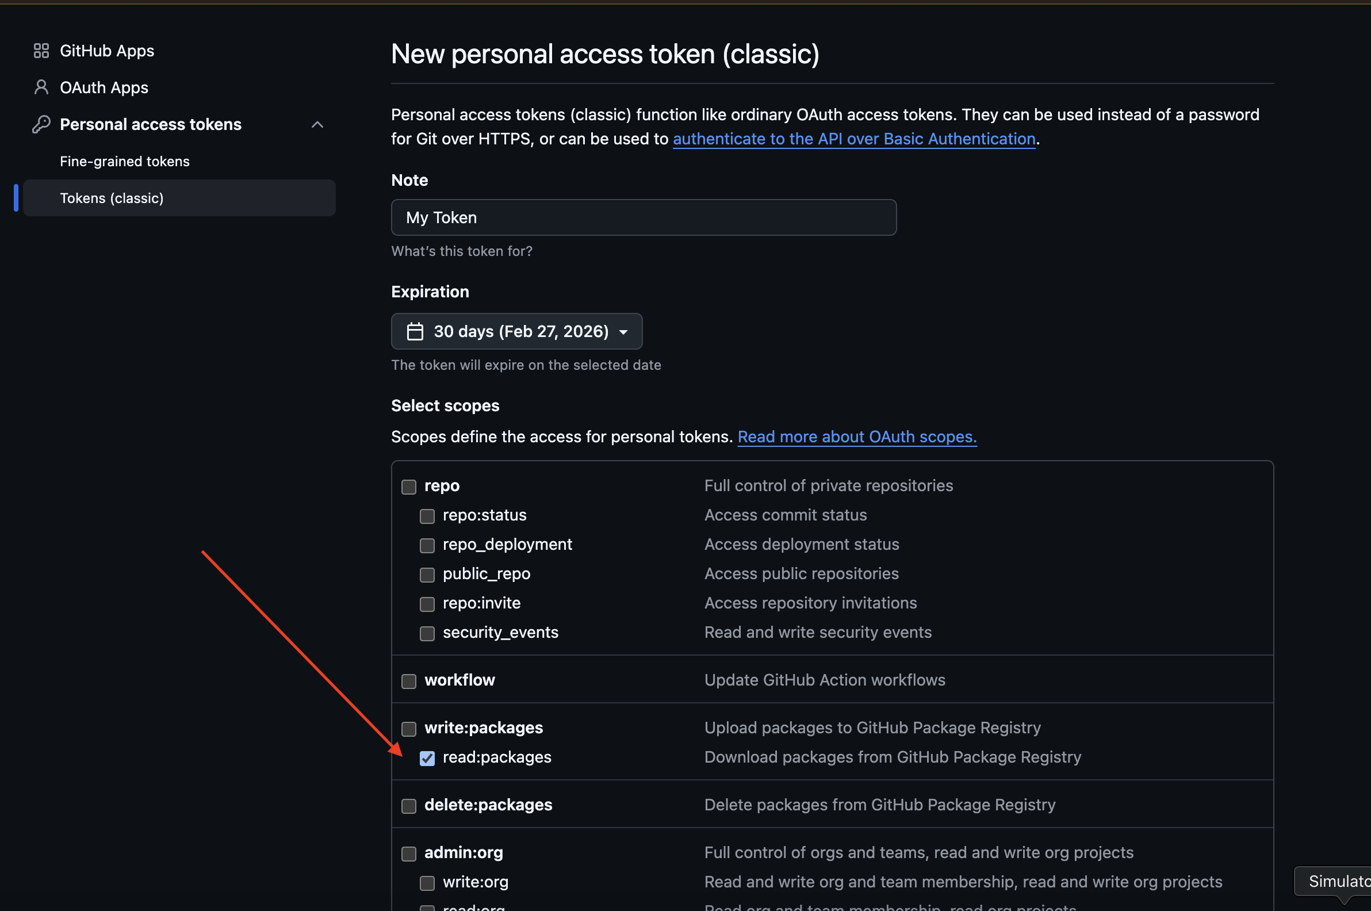This screenshot has height=911, width=1371.
Task: Enable the repo scope checkbox
Action: (x=408, y=487)
